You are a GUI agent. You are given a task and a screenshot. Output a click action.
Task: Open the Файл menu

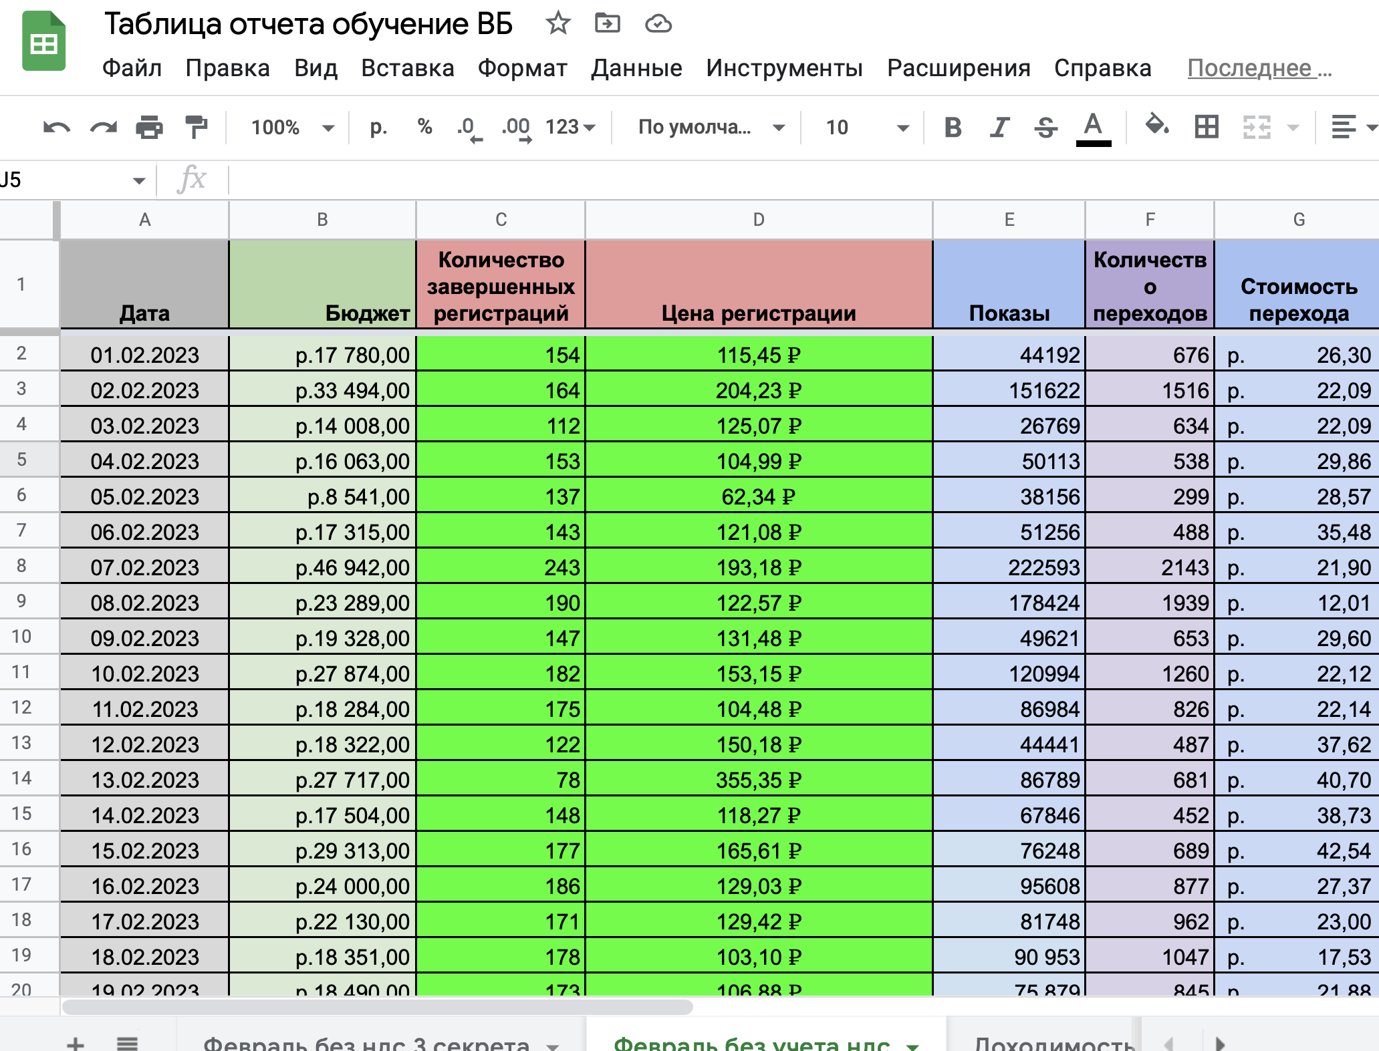132,68
